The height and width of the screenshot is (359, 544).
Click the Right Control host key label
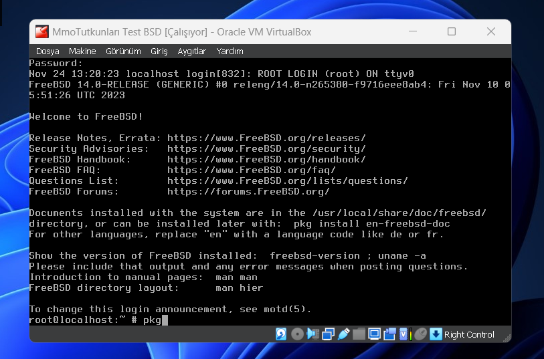pyautogui.click(x=469, y=334)
